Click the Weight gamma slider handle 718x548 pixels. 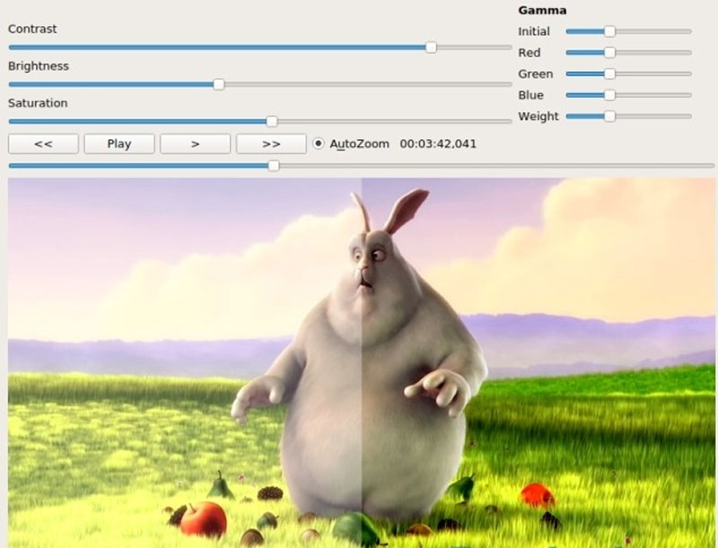(x=610, y=116)
